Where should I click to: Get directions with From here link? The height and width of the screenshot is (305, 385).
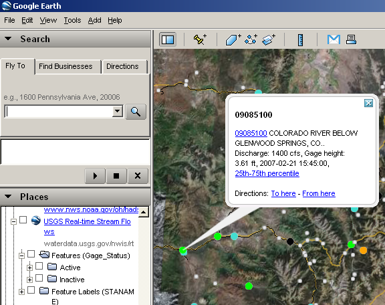click(319, 193)
